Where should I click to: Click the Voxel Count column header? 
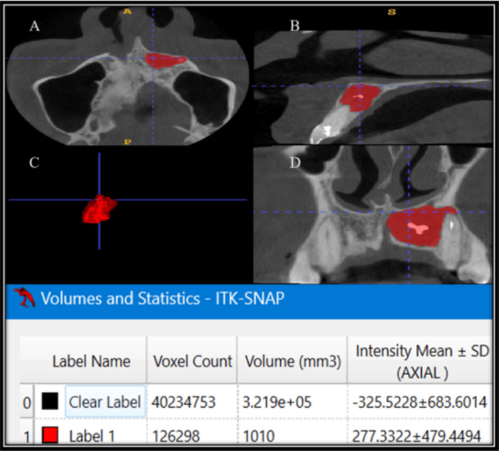tap(192, 361)
